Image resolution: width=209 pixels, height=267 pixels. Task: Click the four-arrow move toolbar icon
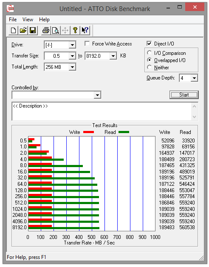[x=65, y=31]
